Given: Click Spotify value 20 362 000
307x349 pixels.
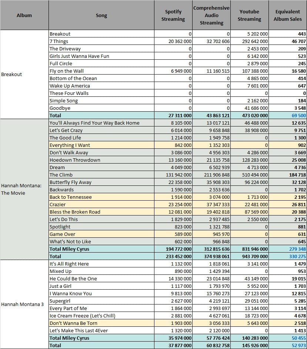Looking at the screenshot, I should coord(173,41).
